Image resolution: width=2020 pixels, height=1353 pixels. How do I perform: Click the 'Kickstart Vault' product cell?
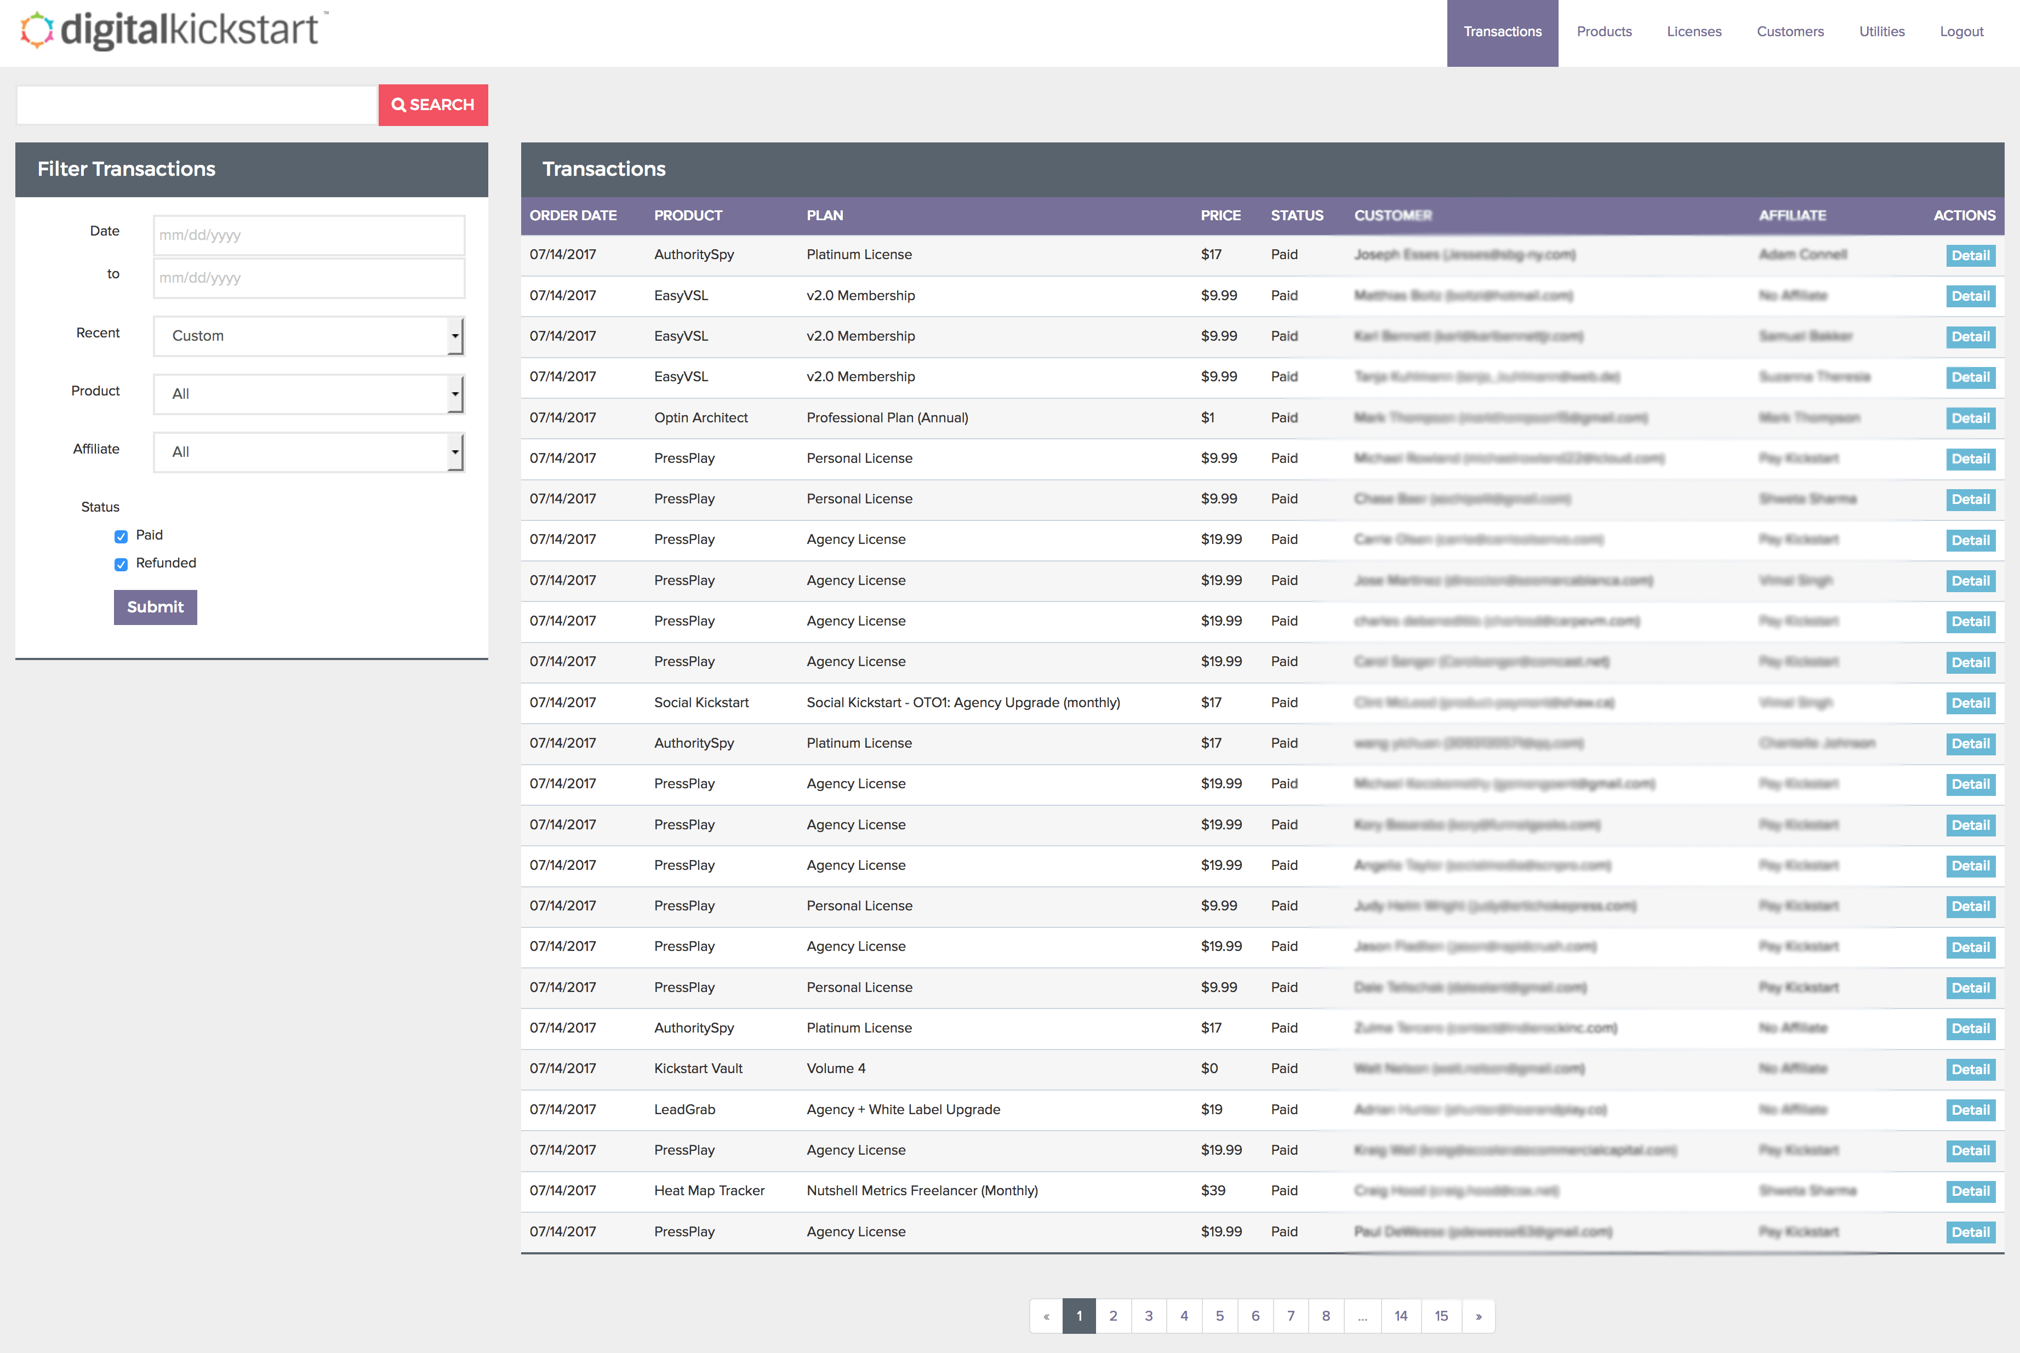click(698, 1068)
